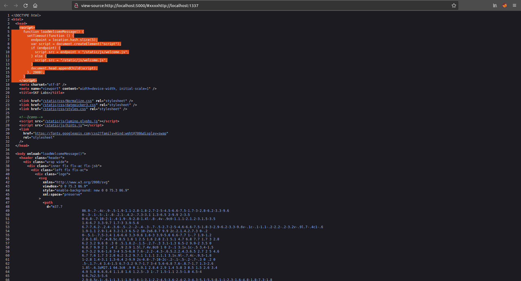Focus the address bar with view-source URL

click(x=265, y=5)
